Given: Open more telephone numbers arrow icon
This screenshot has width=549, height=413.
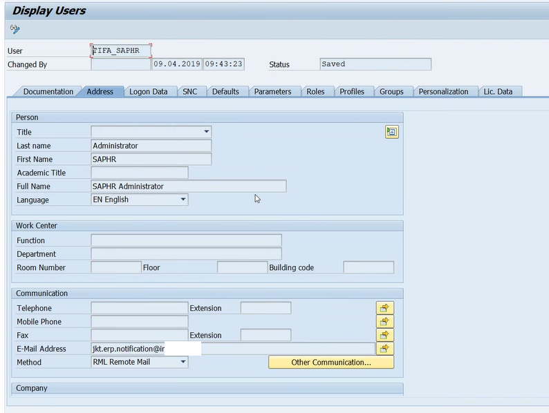Looking at the screenshot, I should [385, 308].
